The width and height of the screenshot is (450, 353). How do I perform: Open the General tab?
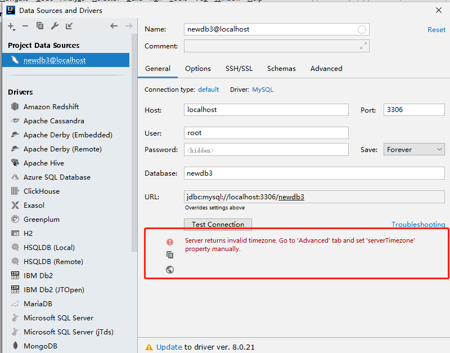(x=157, y=69)
